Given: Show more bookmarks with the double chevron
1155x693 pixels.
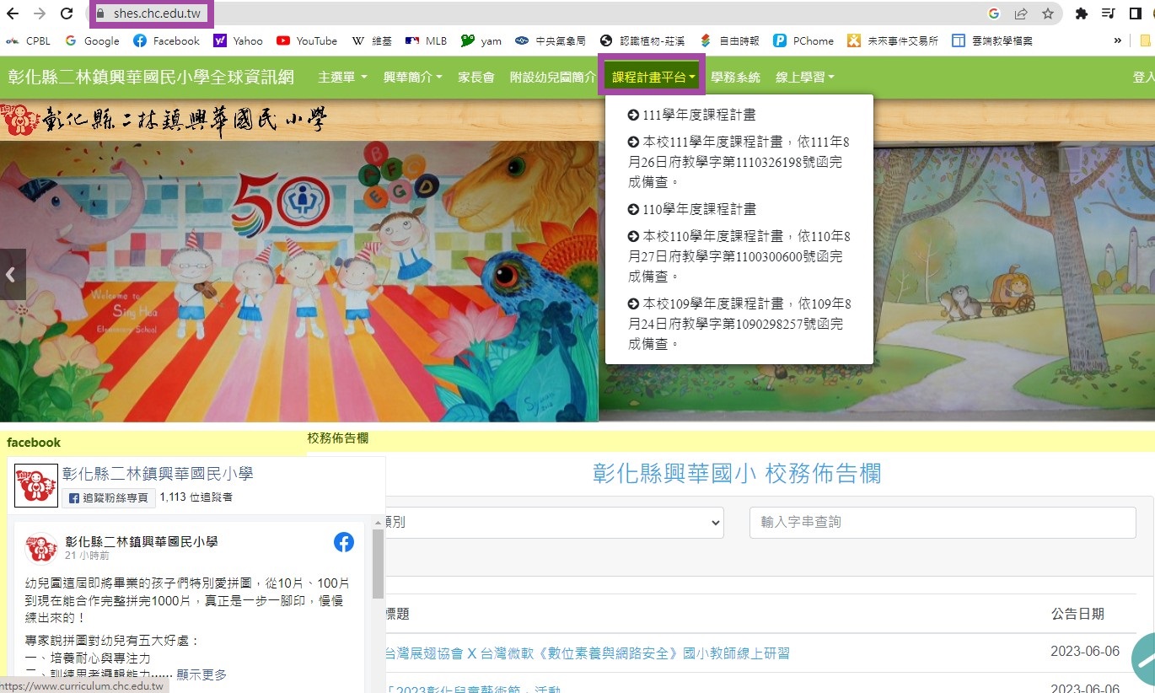Looking at the screenshot, I should [x=1118, y=40].
